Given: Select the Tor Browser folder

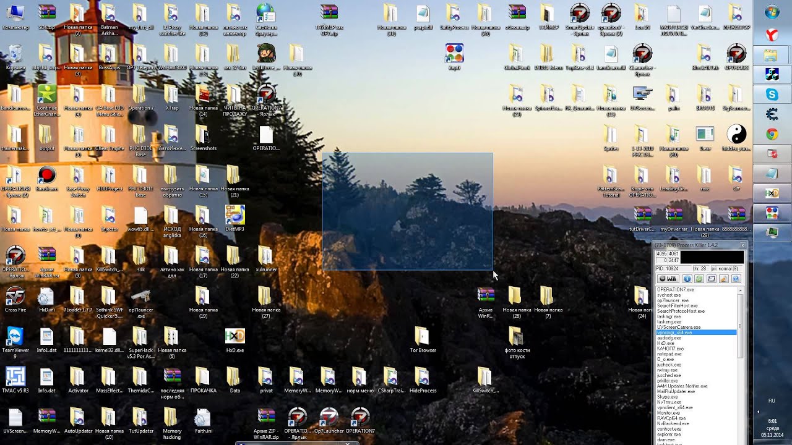Looking at the screenshot, I should [x=422, y=339].
